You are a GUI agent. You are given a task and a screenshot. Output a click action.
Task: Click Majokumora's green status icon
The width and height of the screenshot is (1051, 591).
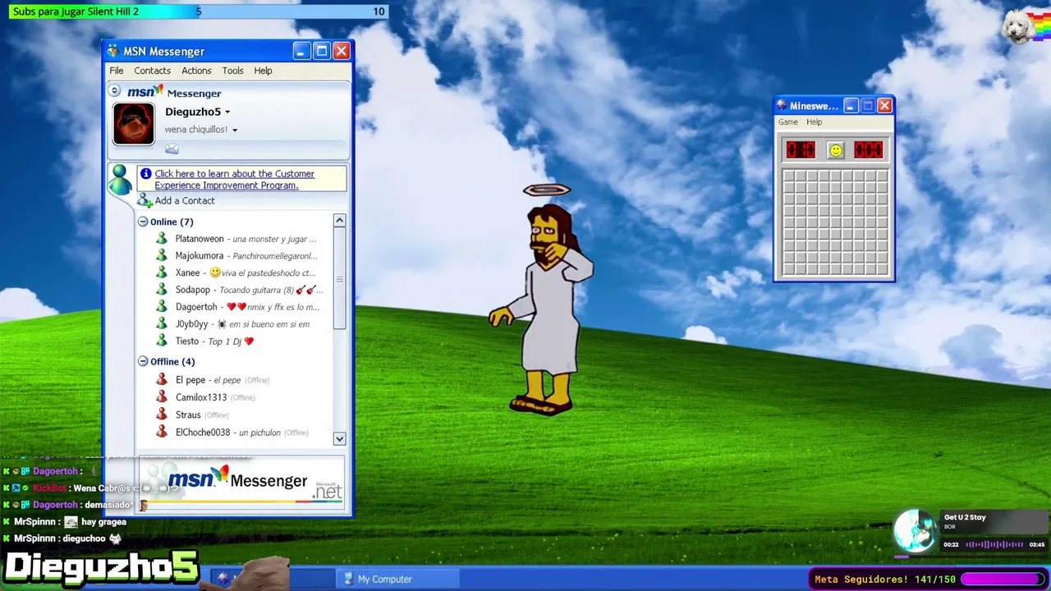pyautogui.click(x=162, y=255)
